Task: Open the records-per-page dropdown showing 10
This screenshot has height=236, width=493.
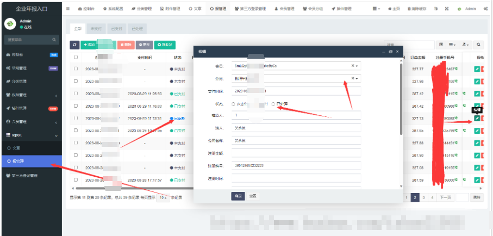Action: tap(163, 197)
